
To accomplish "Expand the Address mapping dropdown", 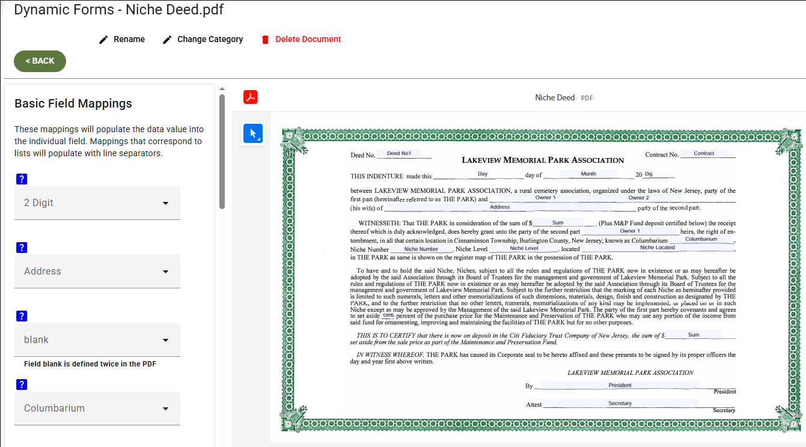I will (x=97, y=272).
